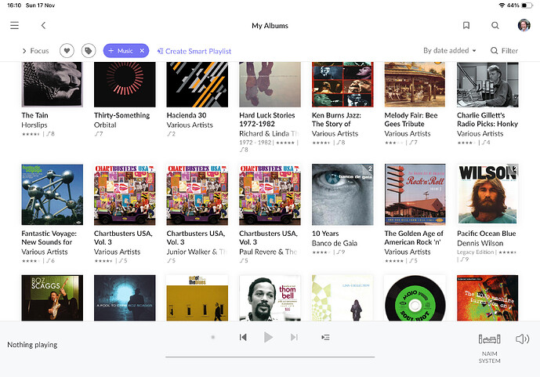Click Paul Revere artist link
The image size is (540, 377).
coord(268,252)
